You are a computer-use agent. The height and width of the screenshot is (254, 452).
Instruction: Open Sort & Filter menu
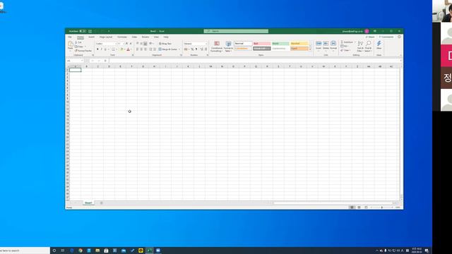coord(360,46)
